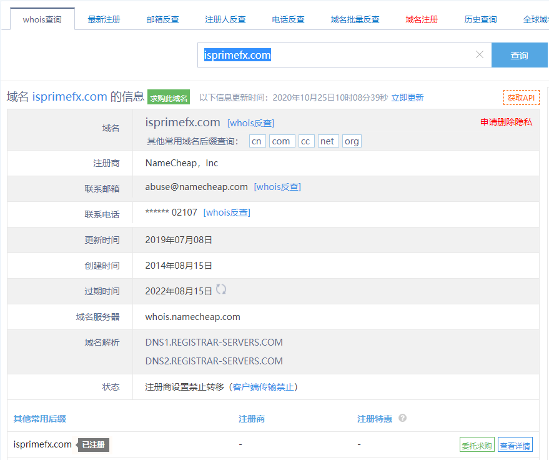Click the green 求购此域名 button
This screenshot has width=549, height=460.
(x=169, y=97)
